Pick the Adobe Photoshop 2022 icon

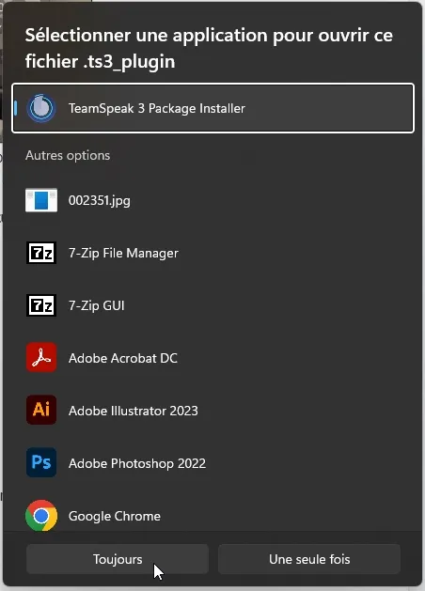41,462
